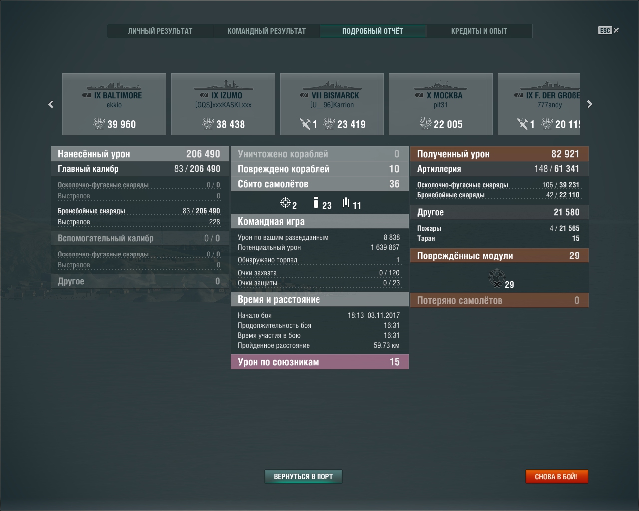The height and width of the screenshot is (511, 639).
Task: Click the Нанесённый урон header
Action: 140,154
